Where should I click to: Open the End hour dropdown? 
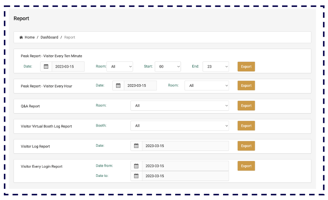(216, 66)
